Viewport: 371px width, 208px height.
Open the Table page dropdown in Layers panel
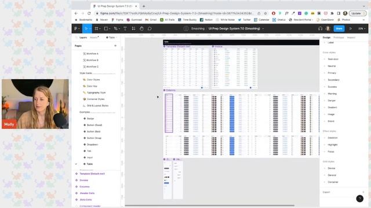pyautogui.click(x=111, y=38)
